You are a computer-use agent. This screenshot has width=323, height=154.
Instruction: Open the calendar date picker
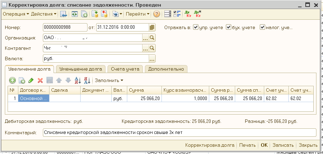point(152,27)
